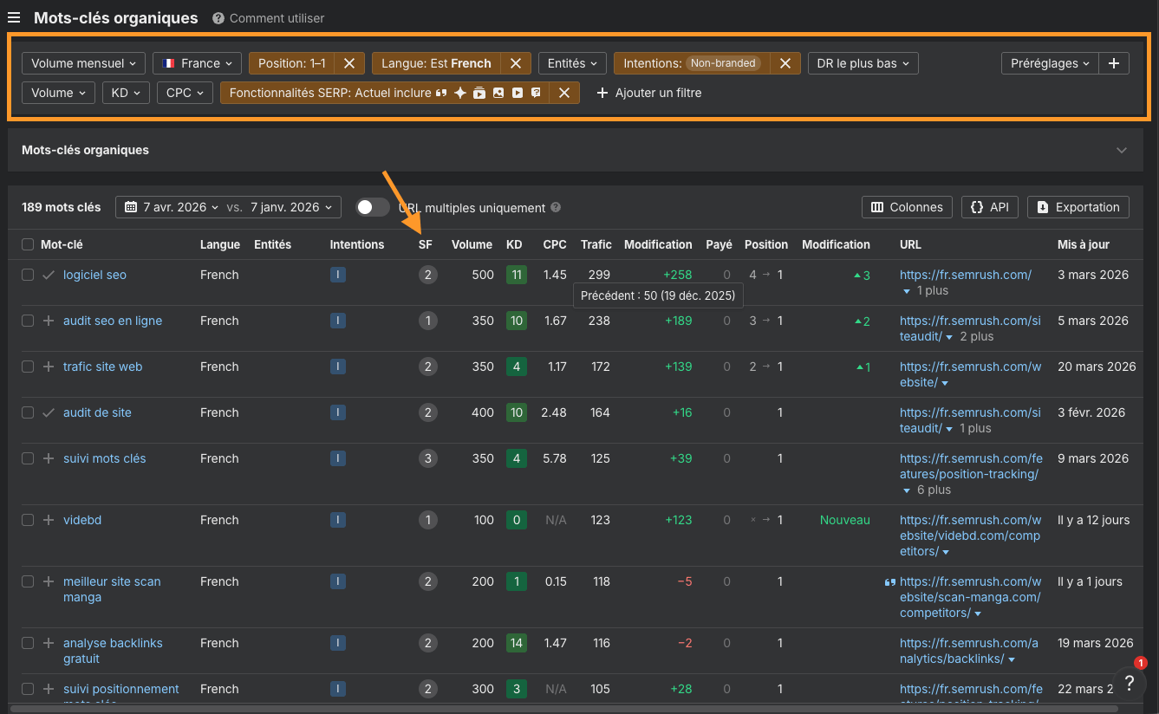Click Ajouter un filtre

[x=649, y=93]
